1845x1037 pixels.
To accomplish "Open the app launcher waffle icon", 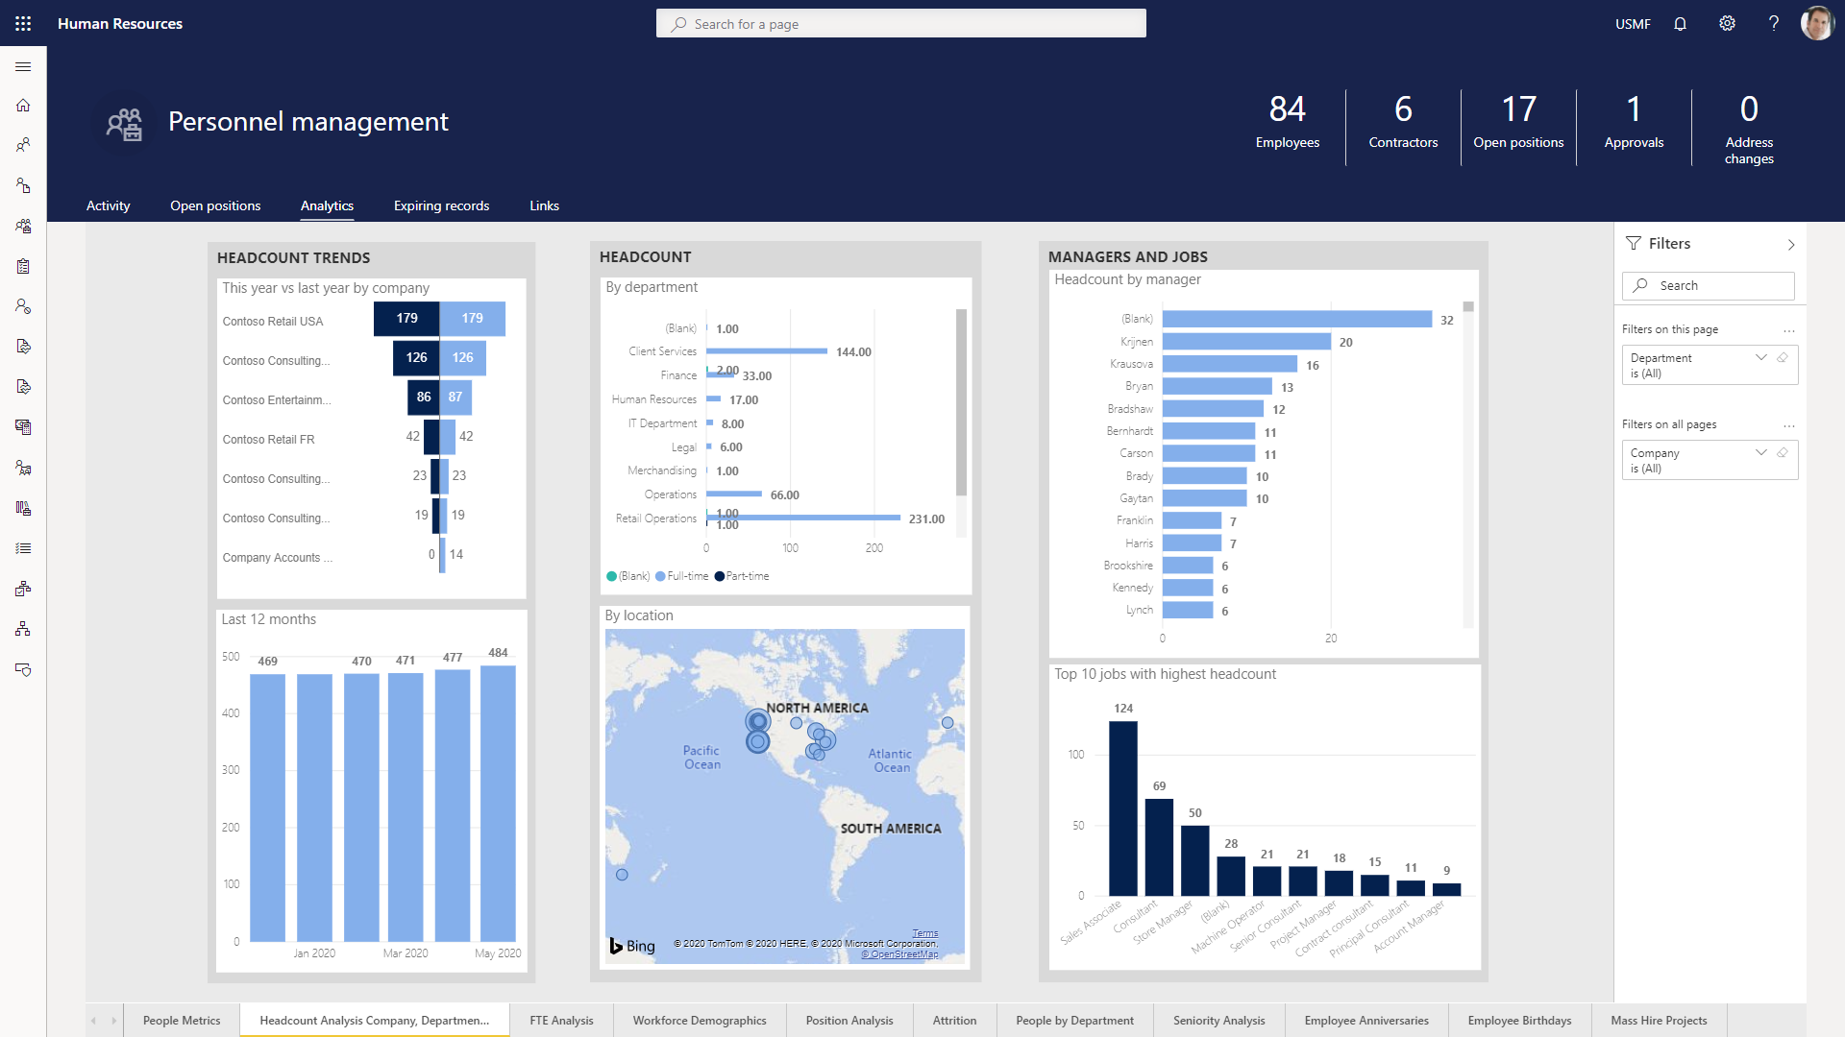I will pos(23,23).
